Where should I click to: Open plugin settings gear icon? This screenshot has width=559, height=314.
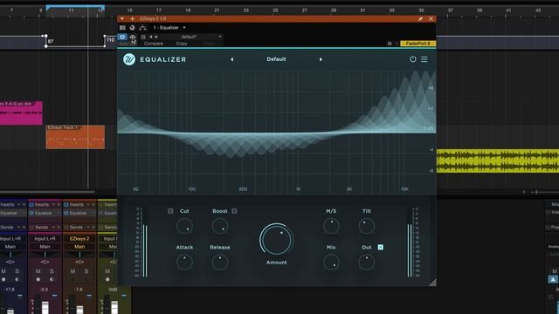coord(390,44)
